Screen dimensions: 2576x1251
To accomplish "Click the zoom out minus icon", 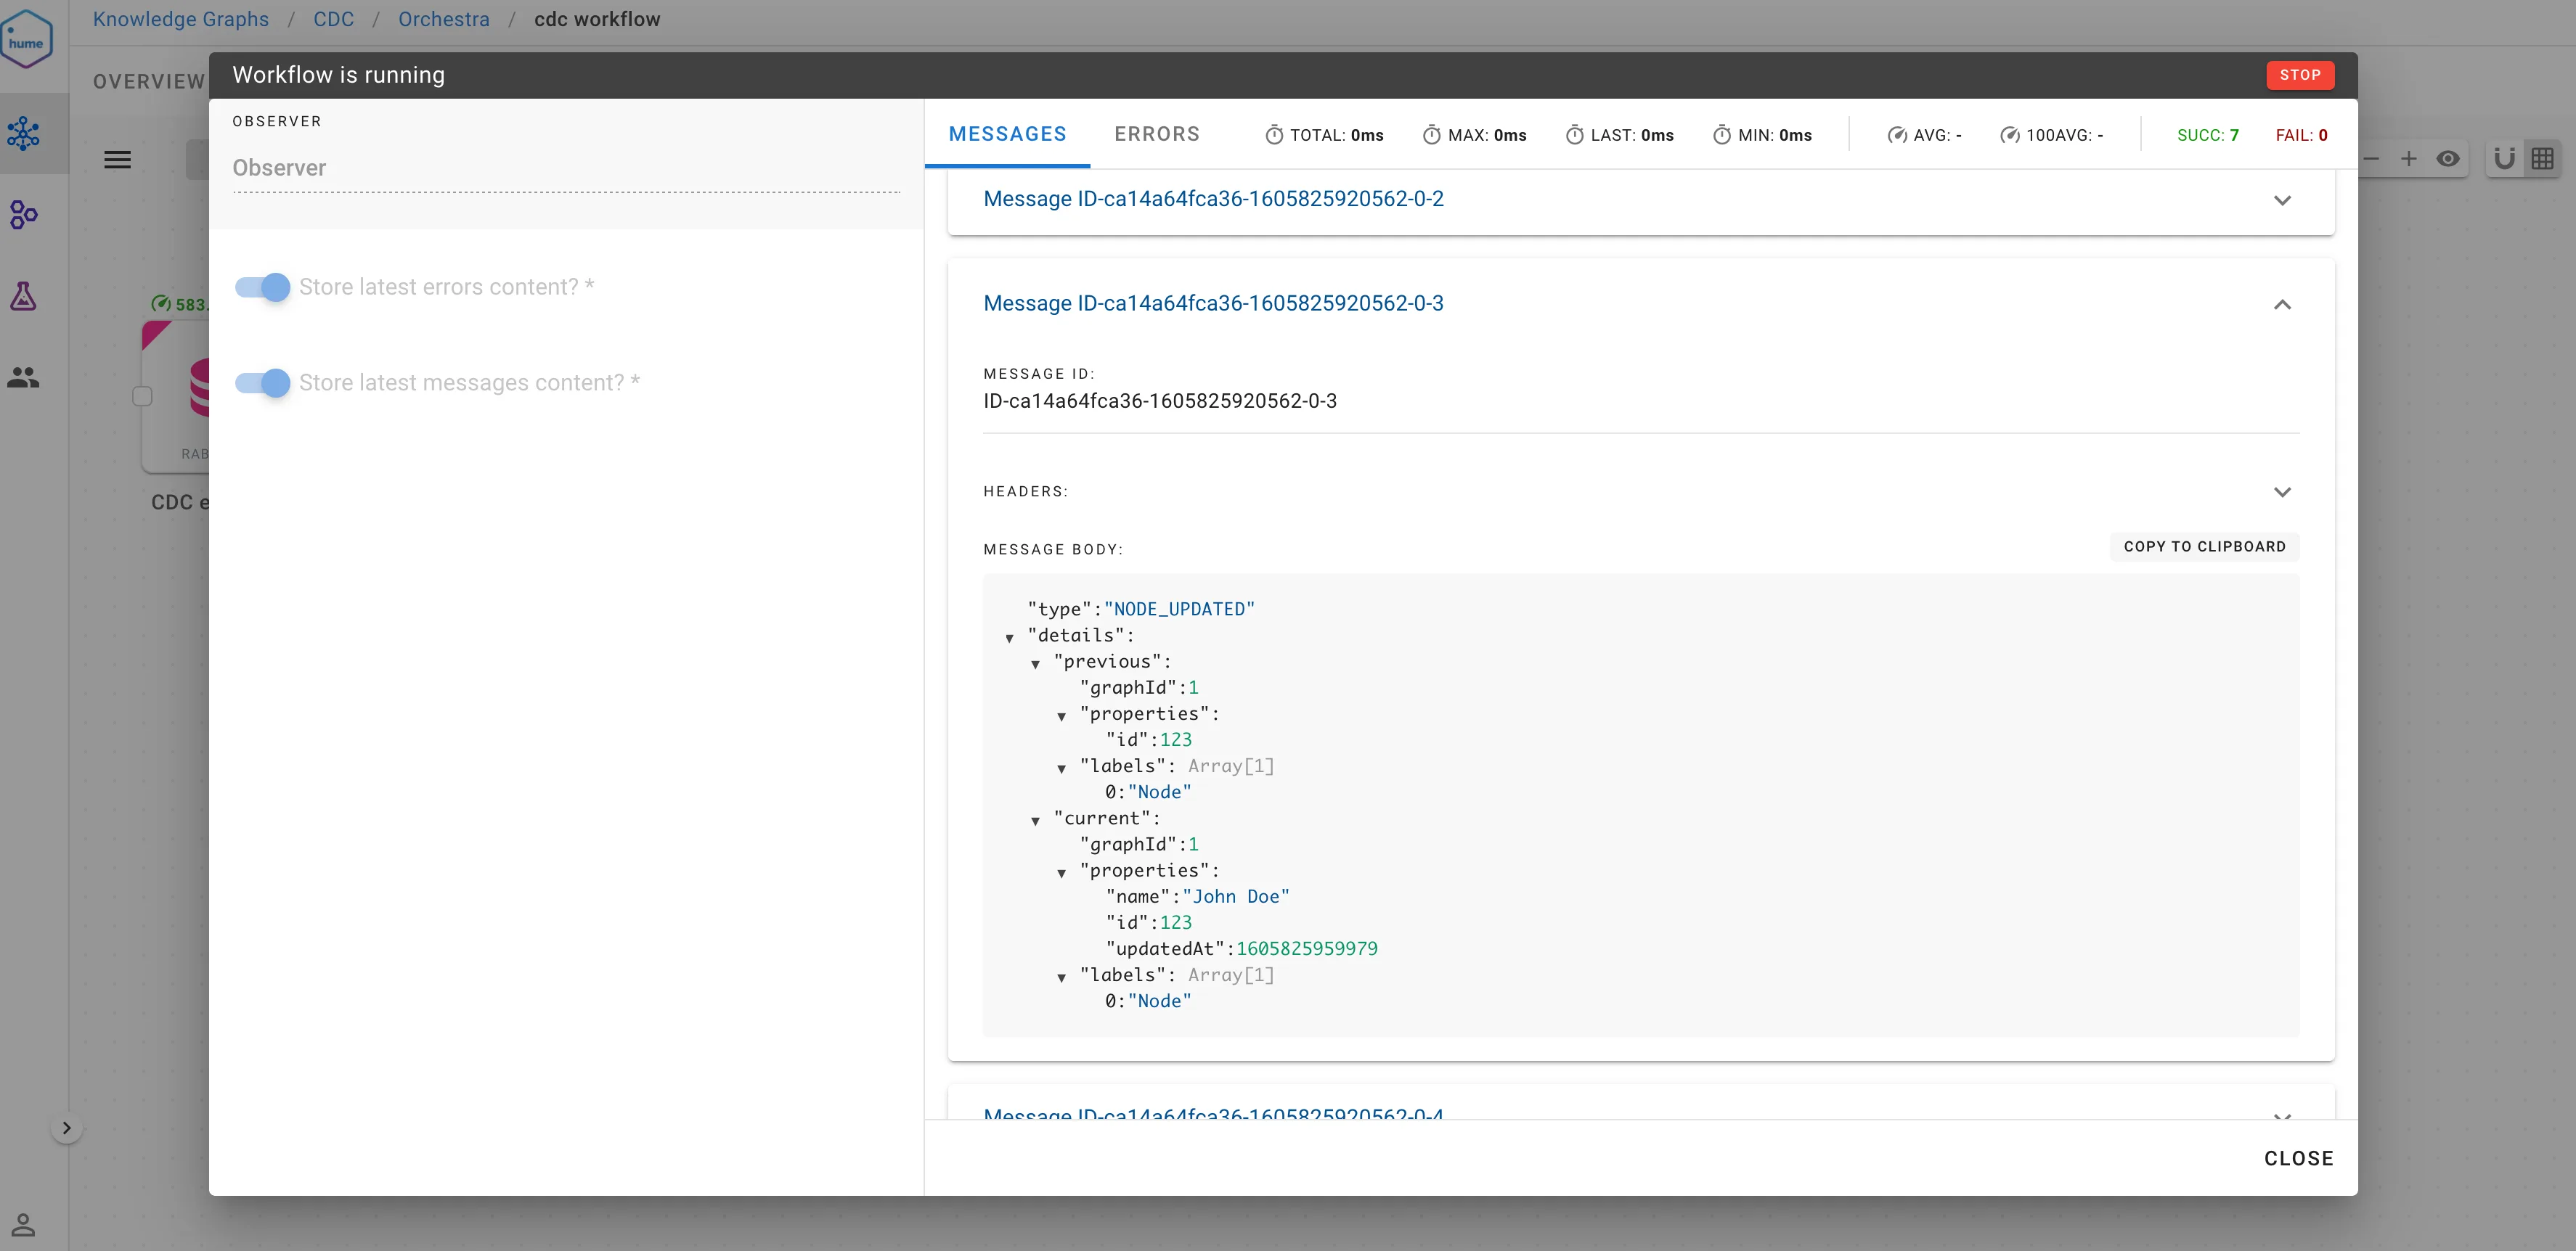I will (x=2370, y=159).
